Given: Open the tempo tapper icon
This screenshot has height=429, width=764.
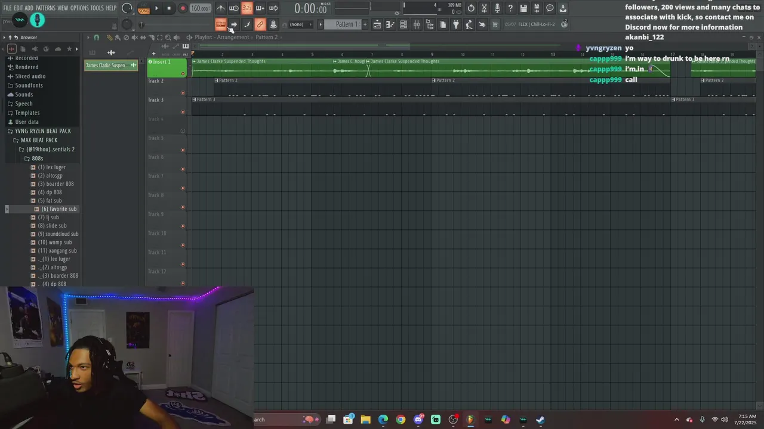Looking at the screenshot, I should pos(469,24).
